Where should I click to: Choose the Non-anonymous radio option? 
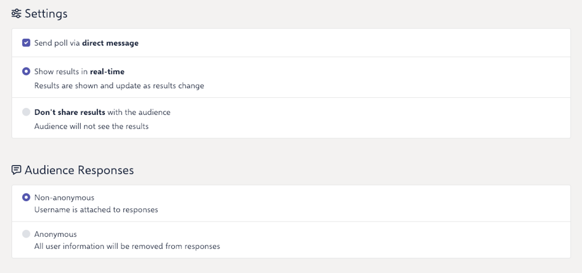26,197
